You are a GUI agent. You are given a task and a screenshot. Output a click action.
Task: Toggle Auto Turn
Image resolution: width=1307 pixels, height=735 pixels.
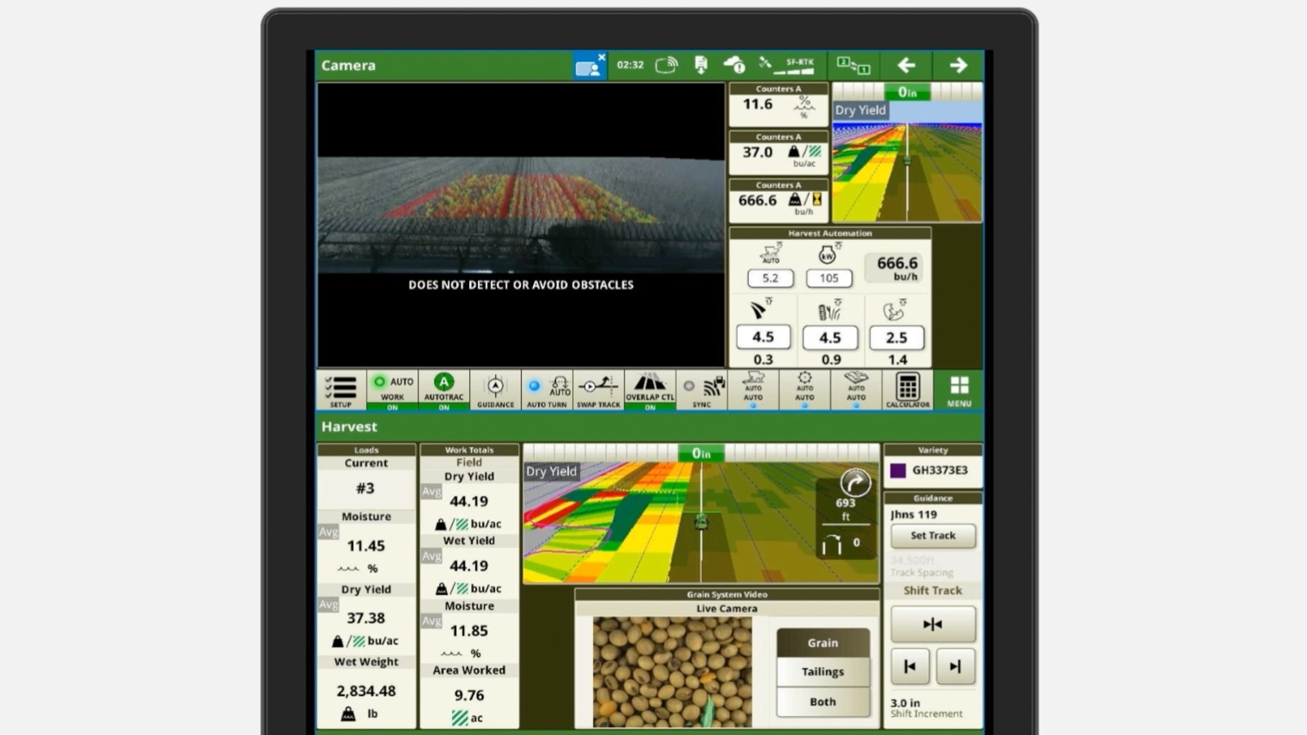(547, 390)
